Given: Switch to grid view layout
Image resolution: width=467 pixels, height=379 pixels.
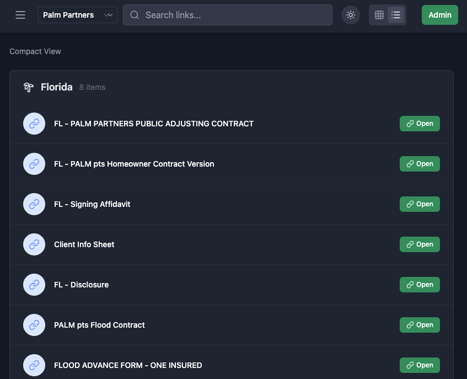Looking at the screenshot, I should click(x=379, y=15).
